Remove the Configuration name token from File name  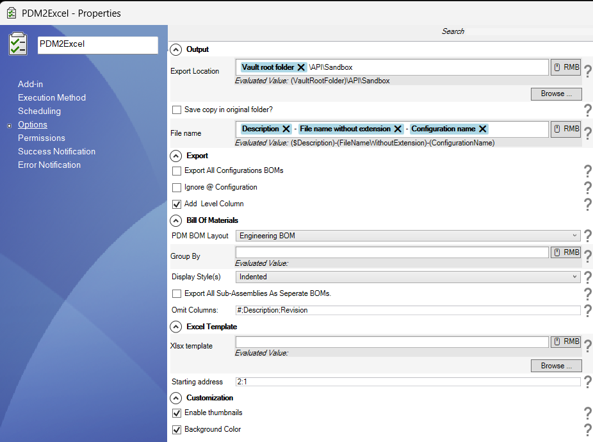point(483,128)
